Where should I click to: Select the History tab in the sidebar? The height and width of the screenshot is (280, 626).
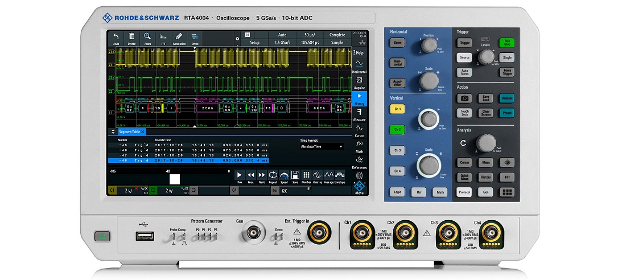pos(359,99)
